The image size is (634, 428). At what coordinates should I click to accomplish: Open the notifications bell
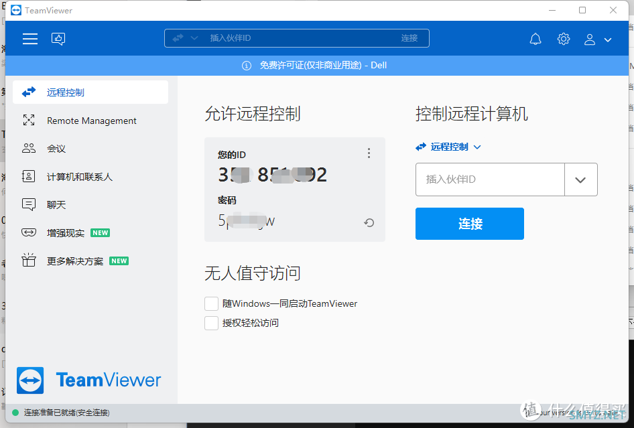click(x=535, y=39)
